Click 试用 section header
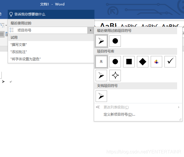Image resolution: width=184 pixels, height=157 pixels. [x=51, y=38]
